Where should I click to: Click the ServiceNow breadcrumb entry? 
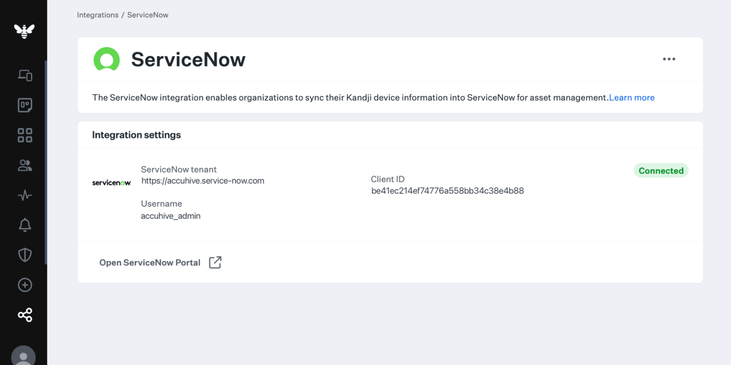(x=148, y=15)
